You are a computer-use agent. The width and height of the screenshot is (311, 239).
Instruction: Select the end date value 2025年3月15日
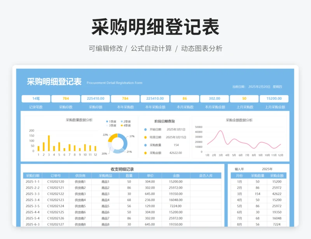click(x=176, y=137)
